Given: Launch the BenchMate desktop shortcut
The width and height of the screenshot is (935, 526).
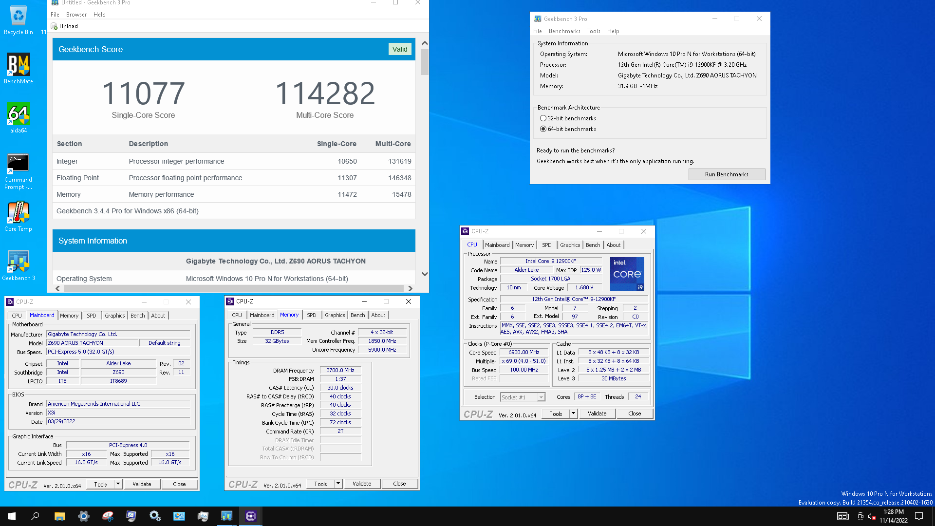Looking at the screenshot, I should pos(19,68).
